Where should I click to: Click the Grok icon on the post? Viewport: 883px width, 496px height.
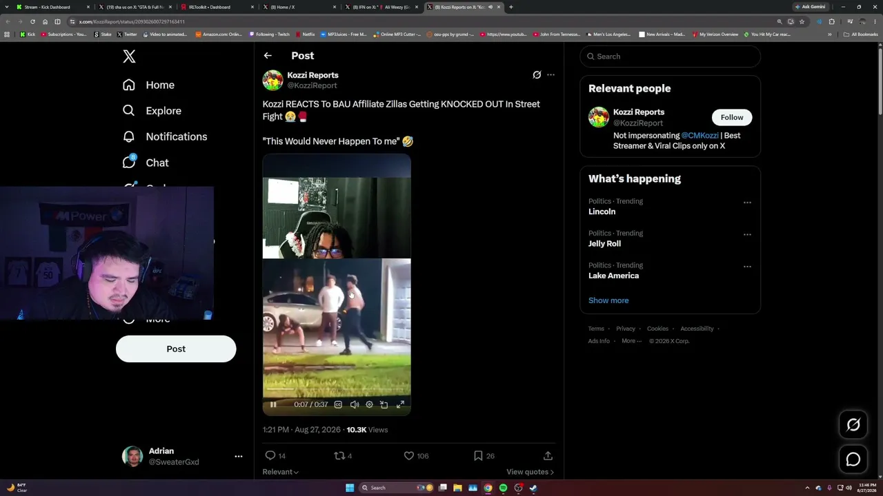pyautogui.click(x=537, y=75)
